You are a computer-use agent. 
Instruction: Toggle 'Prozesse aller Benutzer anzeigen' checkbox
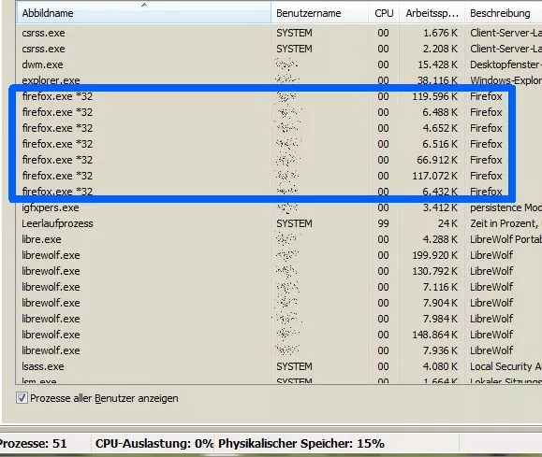pos(22,398)
